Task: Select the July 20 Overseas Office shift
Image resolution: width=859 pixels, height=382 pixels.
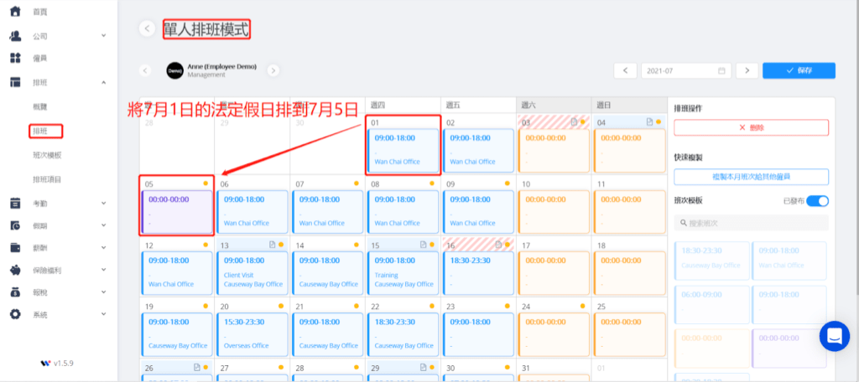Action: (252, 334)
